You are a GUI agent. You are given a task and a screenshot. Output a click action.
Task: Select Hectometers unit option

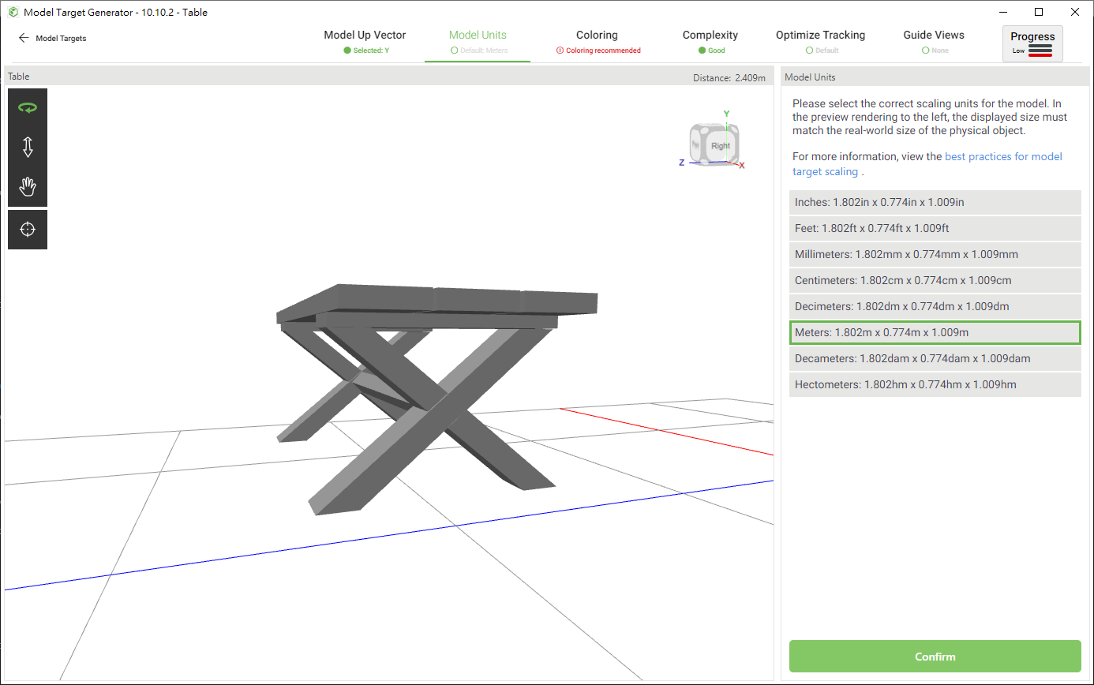(935, 384)
